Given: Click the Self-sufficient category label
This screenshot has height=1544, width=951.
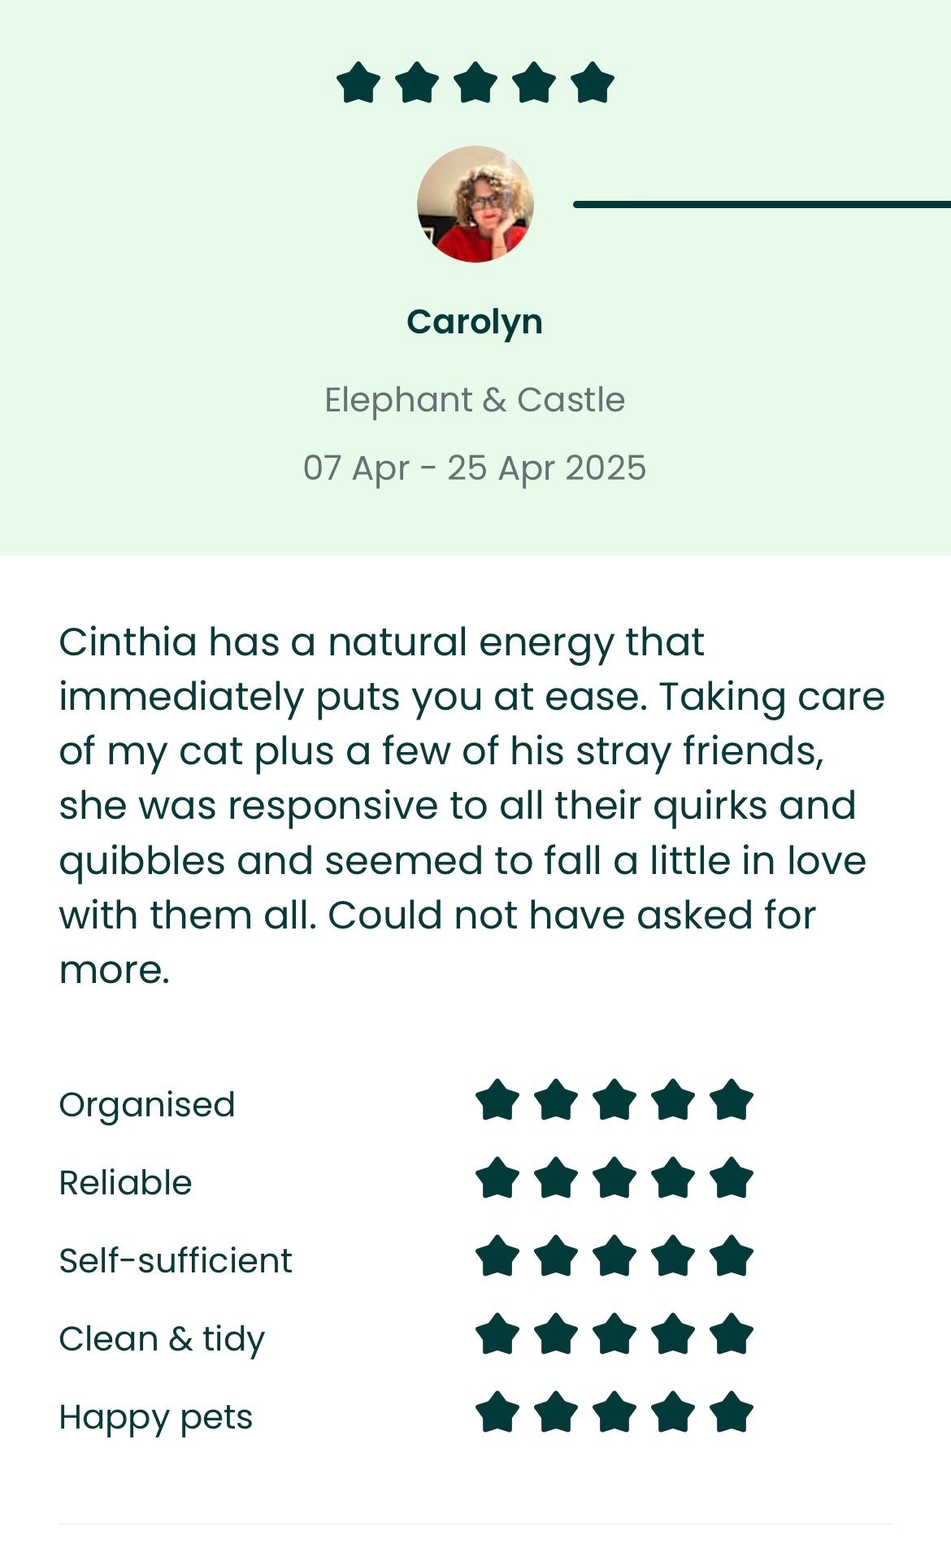Looking at the screenshot, I should coord(176,1261).
